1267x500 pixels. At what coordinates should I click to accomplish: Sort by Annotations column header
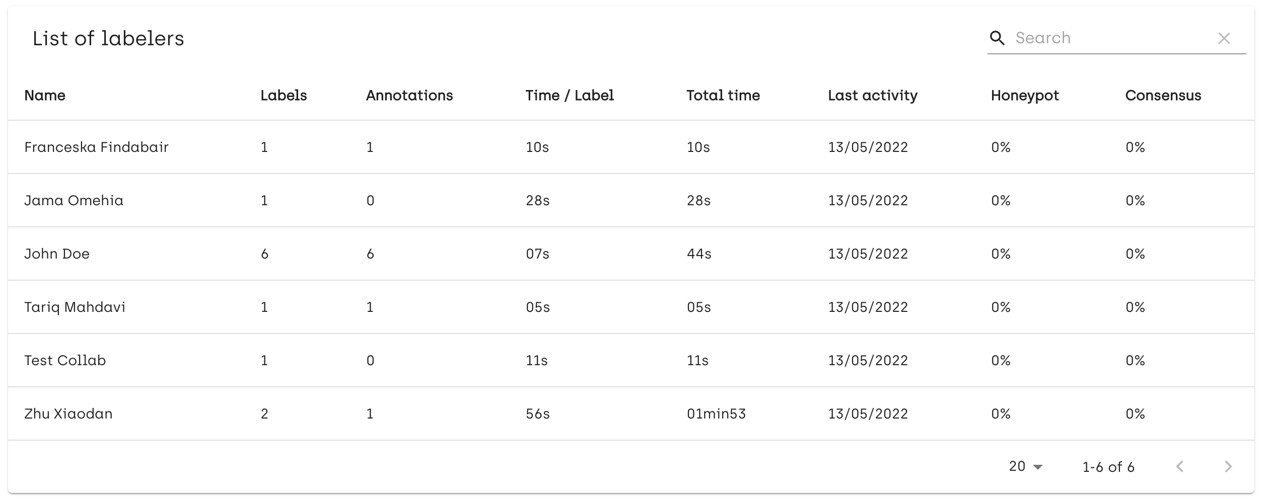[409, 96]
